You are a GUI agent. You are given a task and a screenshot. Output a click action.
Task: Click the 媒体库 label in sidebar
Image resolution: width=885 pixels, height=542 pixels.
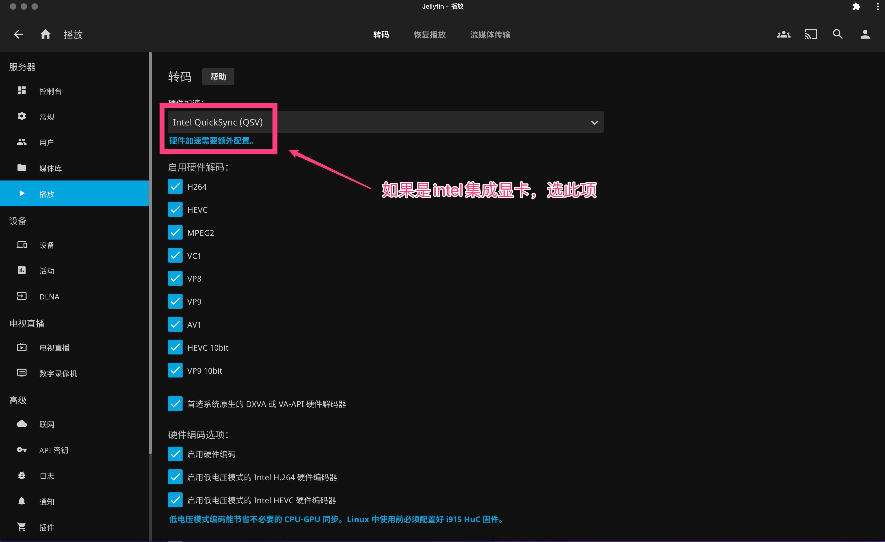50,168
